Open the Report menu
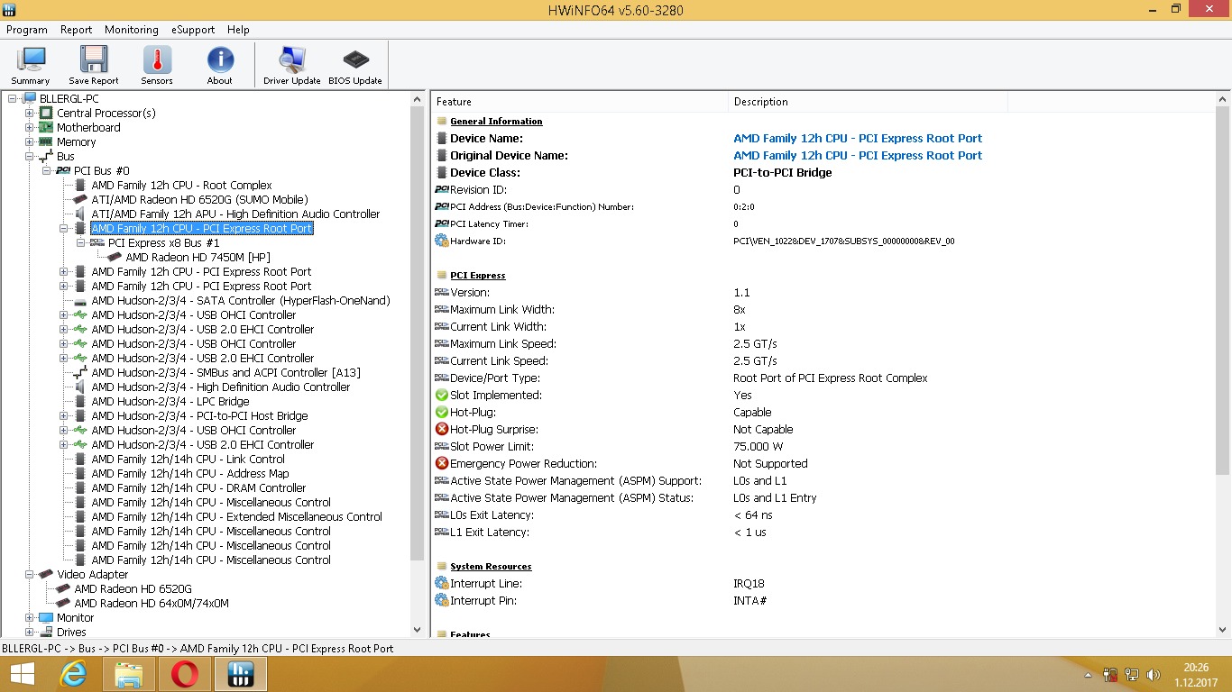Screen dimensions: 1232x692 pyautogui.click(x=77, y=30)
